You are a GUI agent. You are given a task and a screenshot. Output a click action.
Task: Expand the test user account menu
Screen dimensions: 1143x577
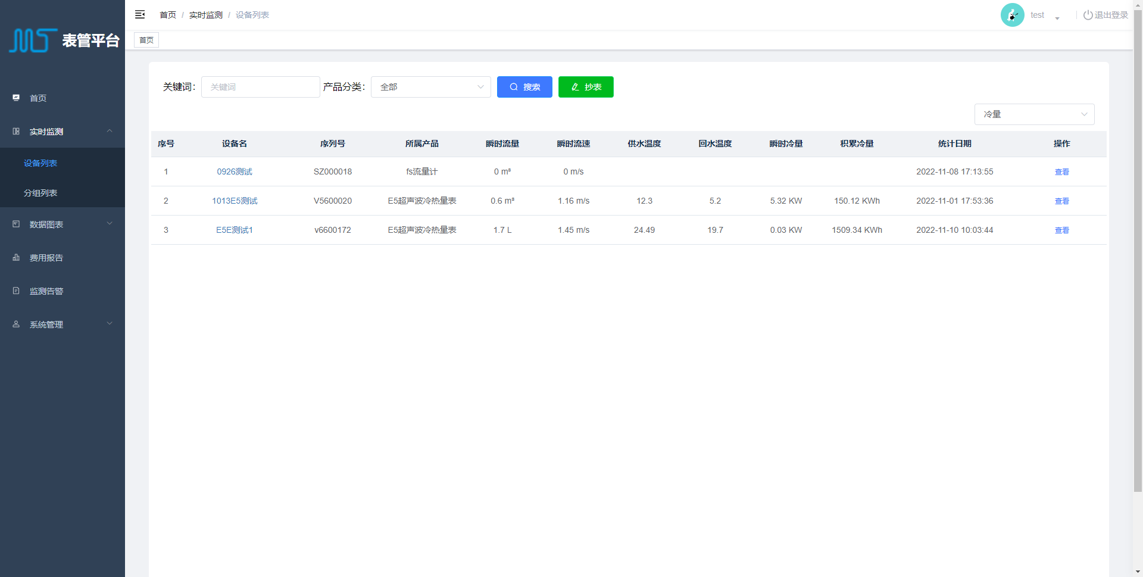tap(1057, 18)
